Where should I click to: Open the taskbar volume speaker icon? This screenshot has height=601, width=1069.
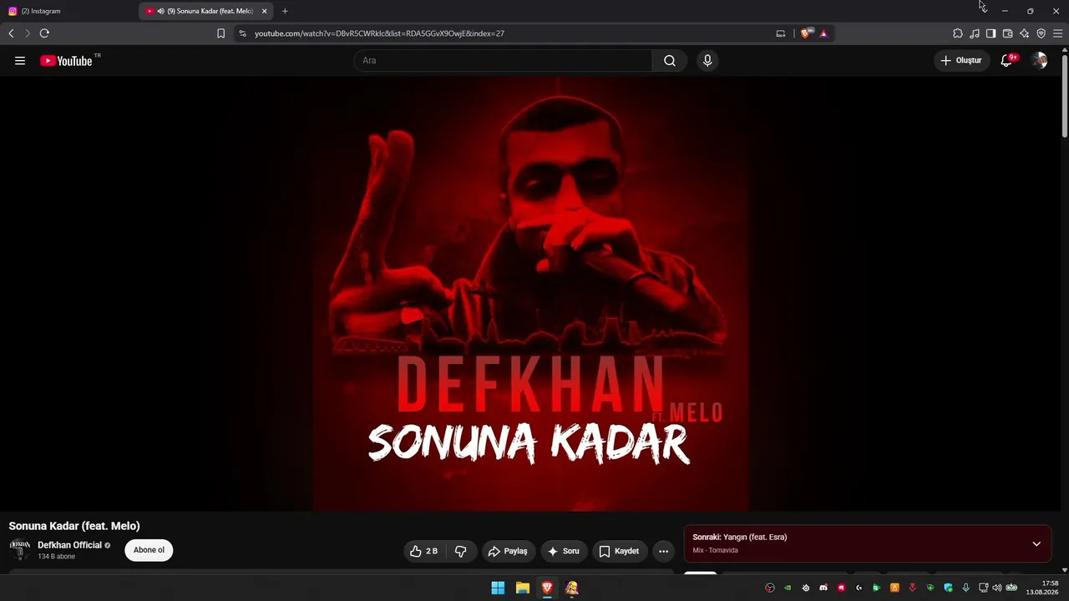(x=997, y=588)
